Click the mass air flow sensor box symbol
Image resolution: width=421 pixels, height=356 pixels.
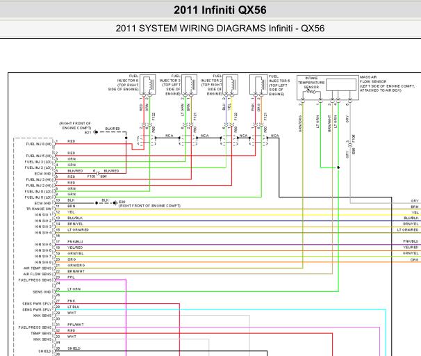tap(341, 85)
